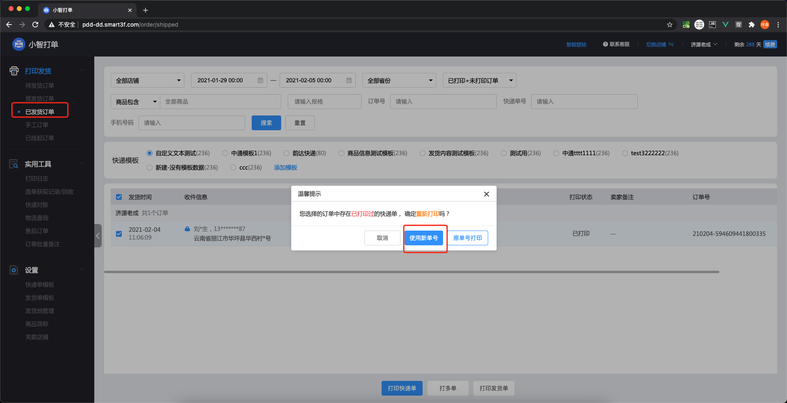This screenshot has width=787, height=403.
Task: Click the 不安全 warning icon in the address bar
Action: tap(52, 25)
